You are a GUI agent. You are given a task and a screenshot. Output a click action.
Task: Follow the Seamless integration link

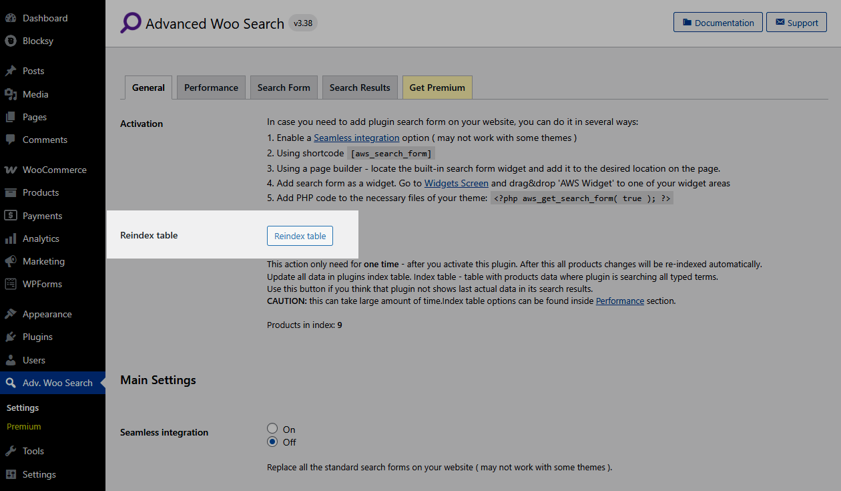(x=356, y=138)
